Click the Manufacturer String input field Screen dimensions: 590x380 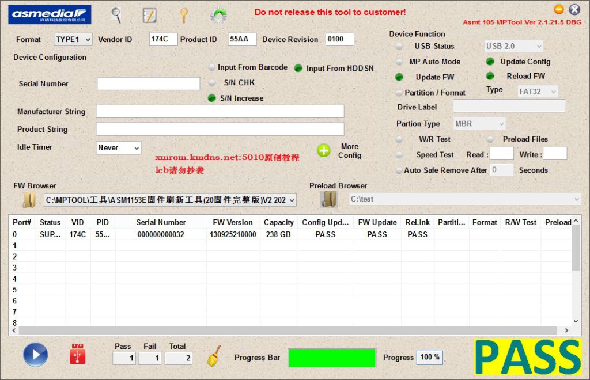[x=220, y=112]
